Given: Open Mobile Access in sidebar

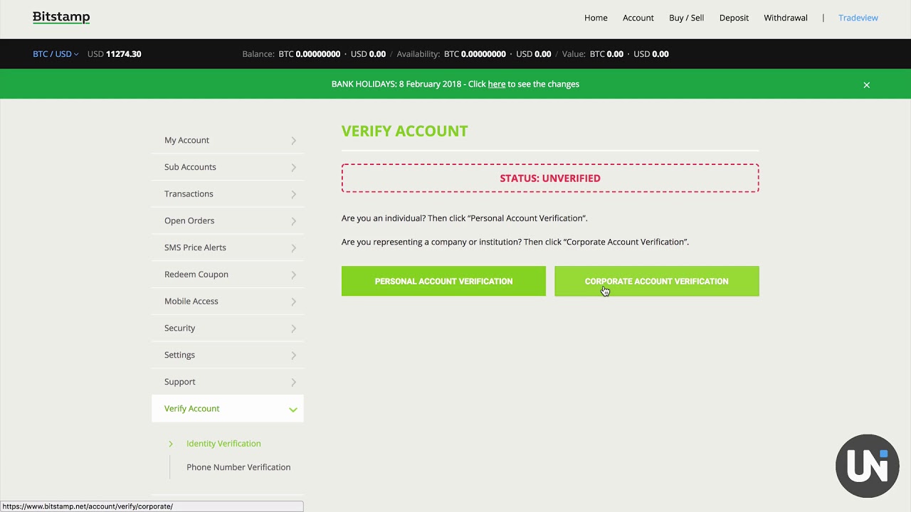Looking at the screenshot, I should (x=228, y=302).
